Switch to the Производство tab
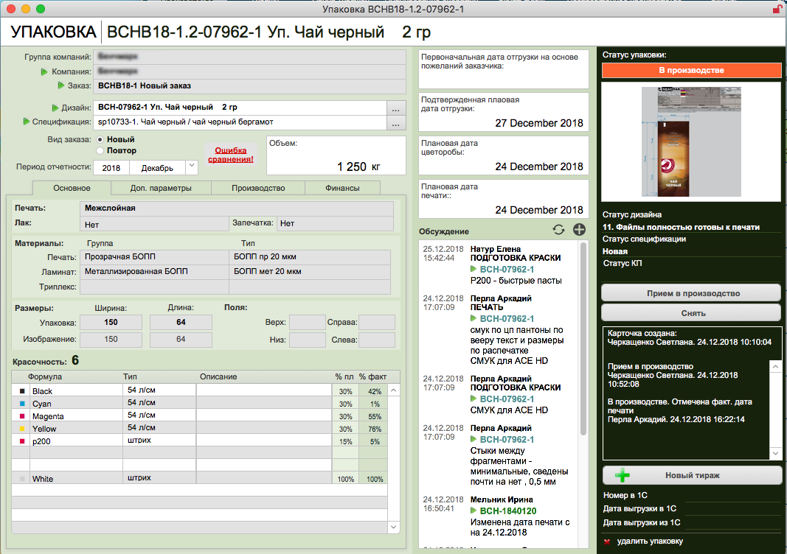 [258, 188]
